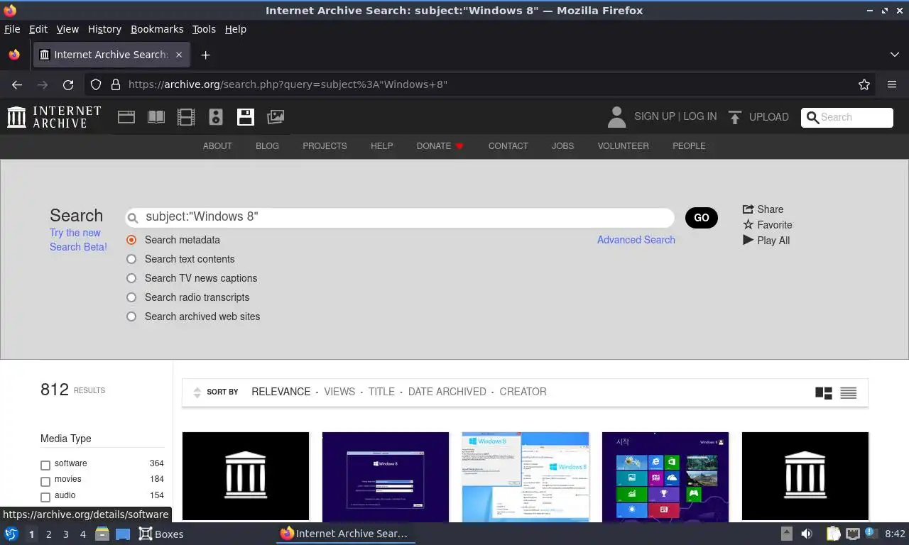Viewport: 909px width, 545px height.
Task: Try the new Search Beta link
Action: [x=78, y=240]
